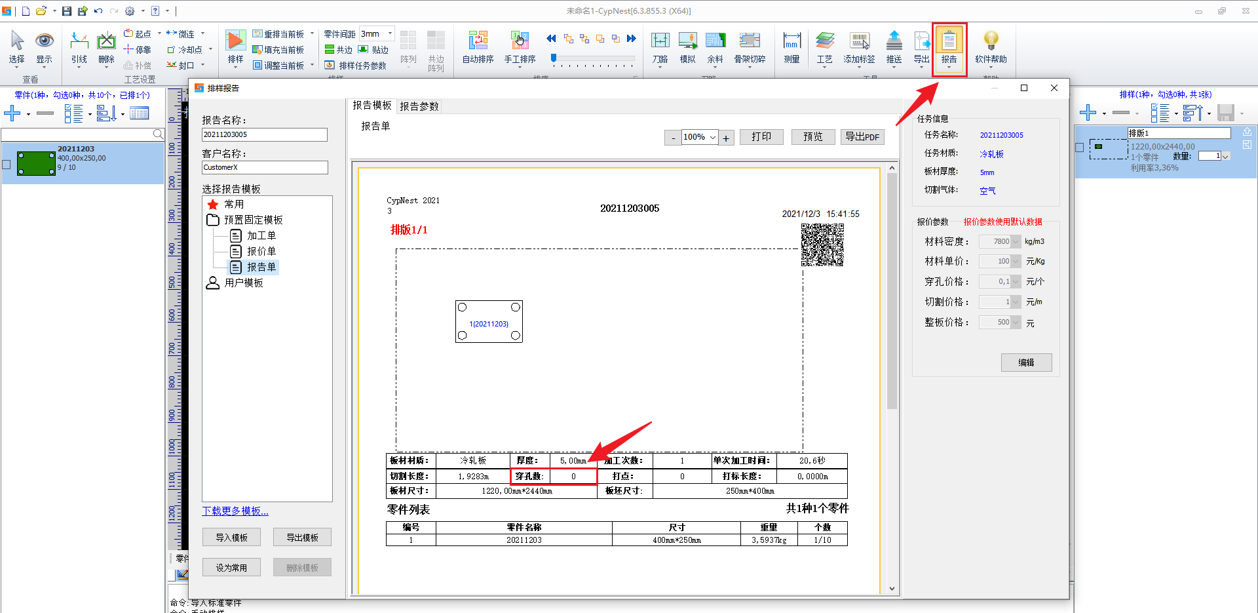Image resolution: width=1258 pixels, height=613 pixels.
Task: Select the 选择 arrow tool
Action: [17, 47]
